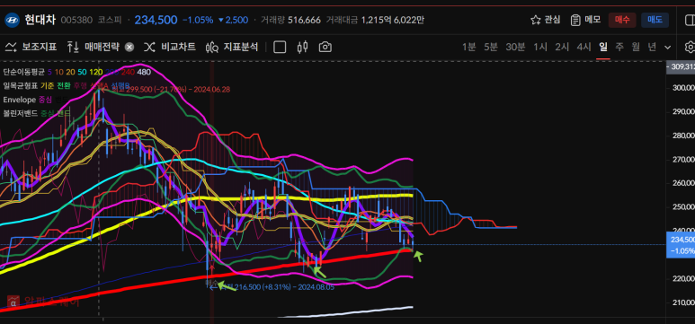The height and width of the screenshot is (324, 695).
Task: Click the 매도 sell button
Action: pos(655,20)
